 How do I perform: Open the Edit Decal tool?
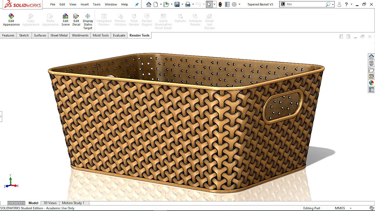(76, 20)
